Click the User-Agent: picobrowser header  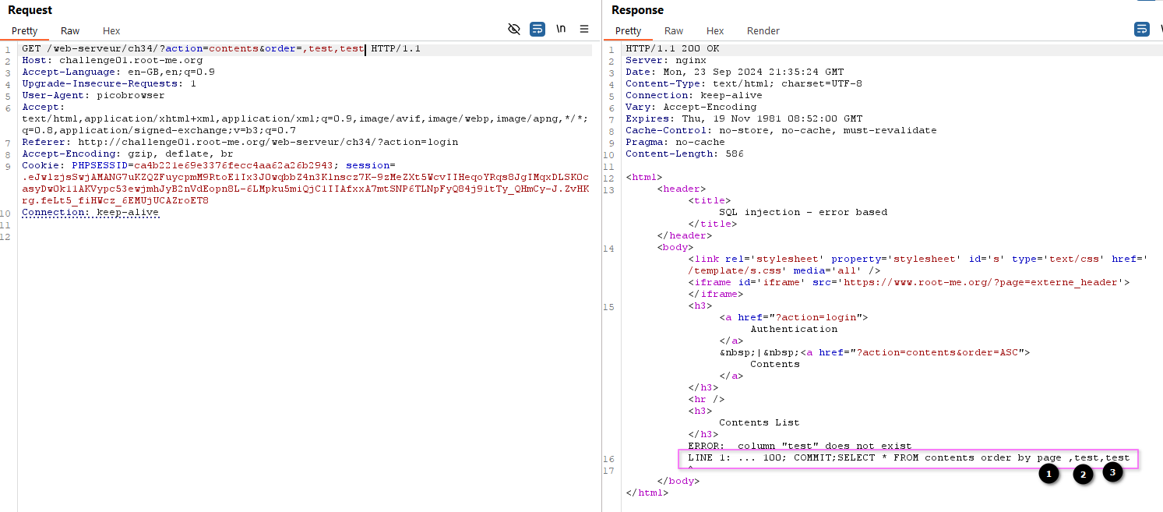click(x=93, y=95)
